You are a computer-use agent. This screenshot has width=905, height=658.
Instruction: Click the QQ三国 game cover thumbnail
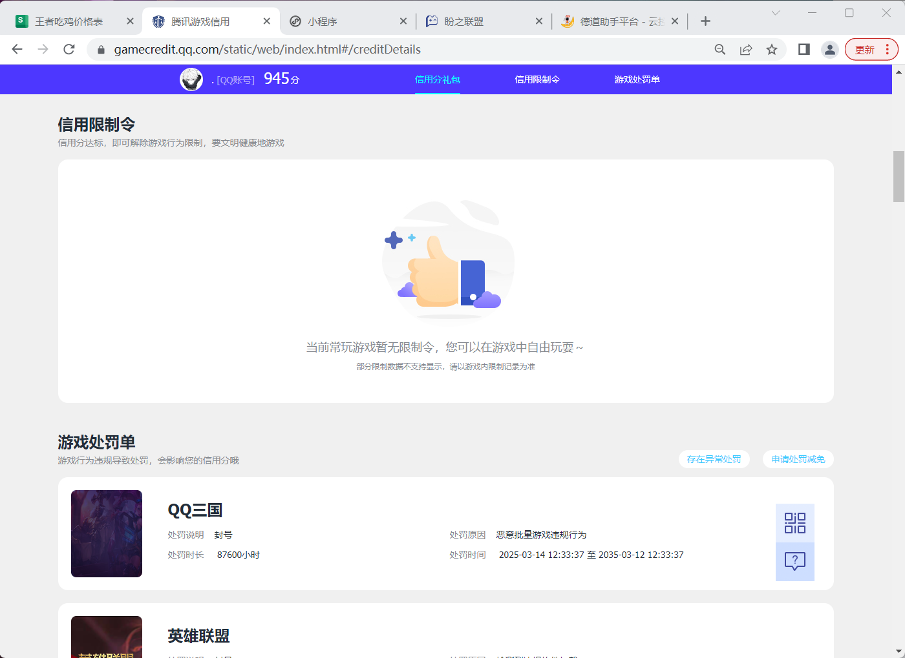point(107,533)
